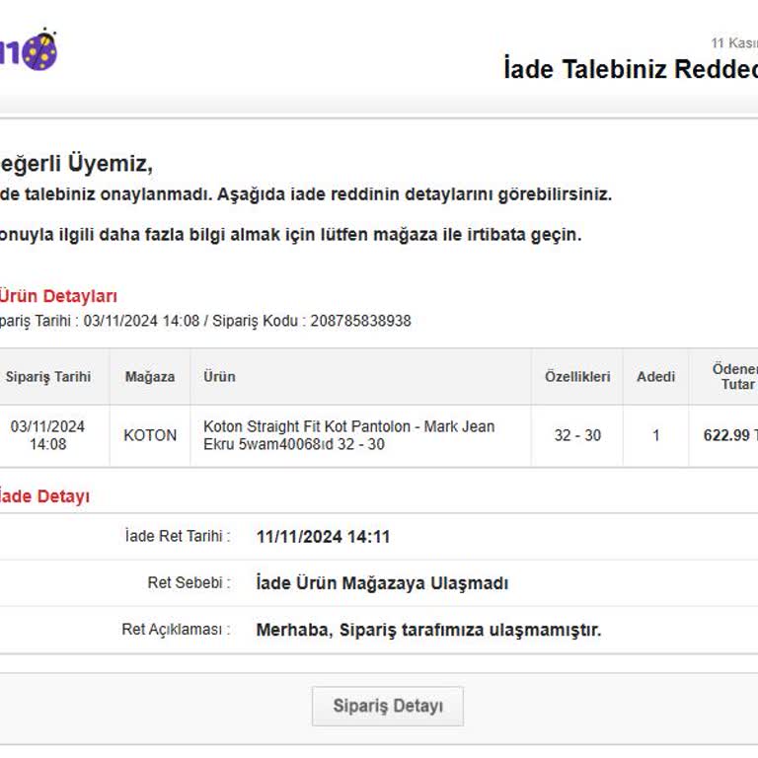Click the Ret Açıklaması label
Viewport: 758px width, 758px height.
point(176,630)
